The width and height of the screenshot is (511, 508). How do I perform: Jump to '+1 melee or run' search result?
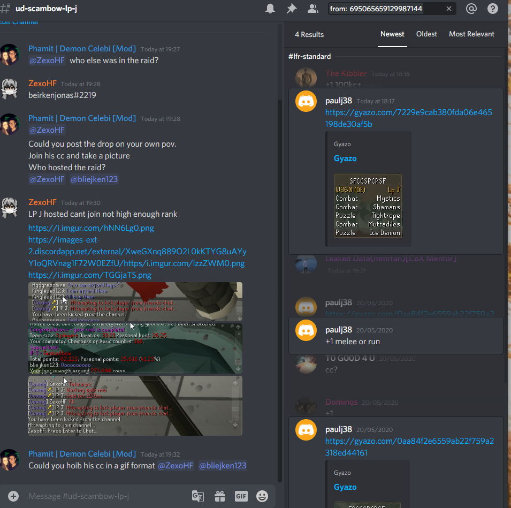click(395, 336)
